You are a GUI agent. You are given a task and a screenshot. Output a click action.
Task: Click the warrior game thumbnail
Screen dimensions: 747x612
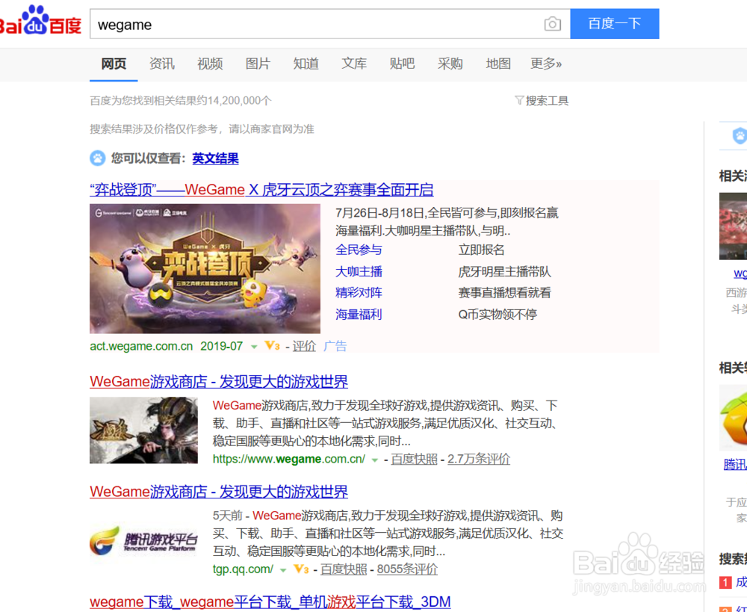point(143,430)
